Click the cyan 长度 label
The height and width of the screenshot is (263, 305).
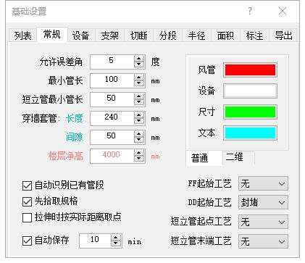click(x=75, y=119)
